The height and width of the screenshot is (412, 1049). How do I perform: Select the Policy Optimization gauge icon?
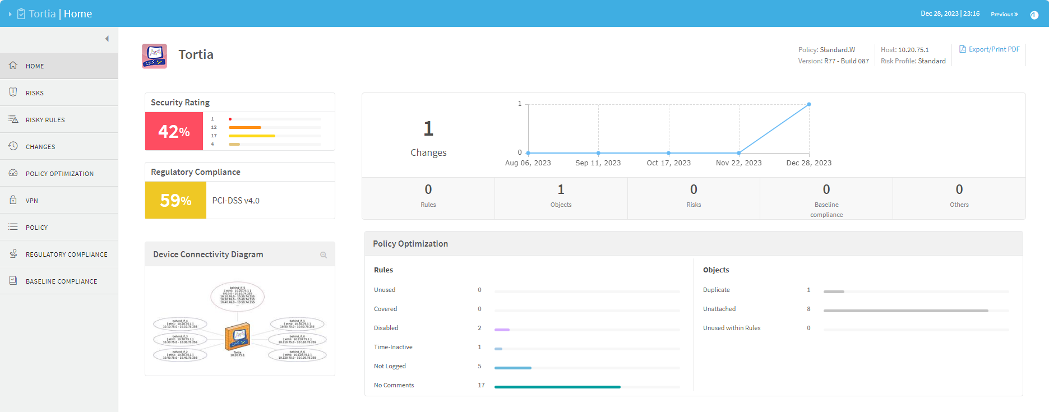(x=13, y=173)
